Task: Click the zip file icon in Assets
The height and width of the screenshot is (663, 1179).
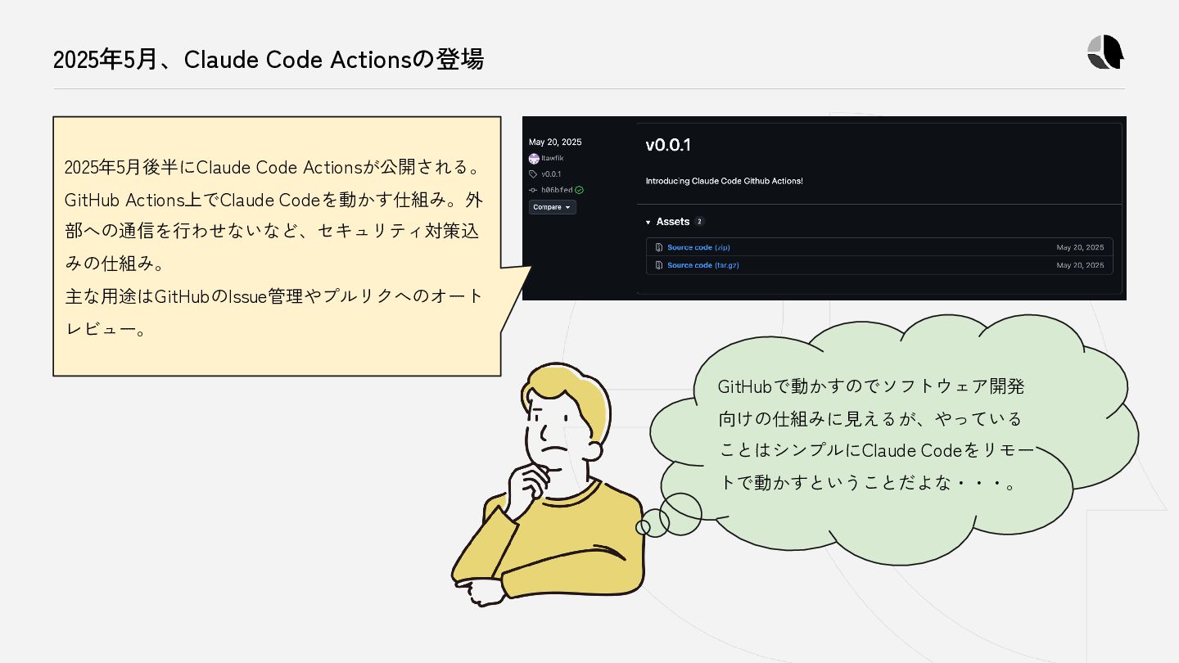Action: [x=659, y=247]
